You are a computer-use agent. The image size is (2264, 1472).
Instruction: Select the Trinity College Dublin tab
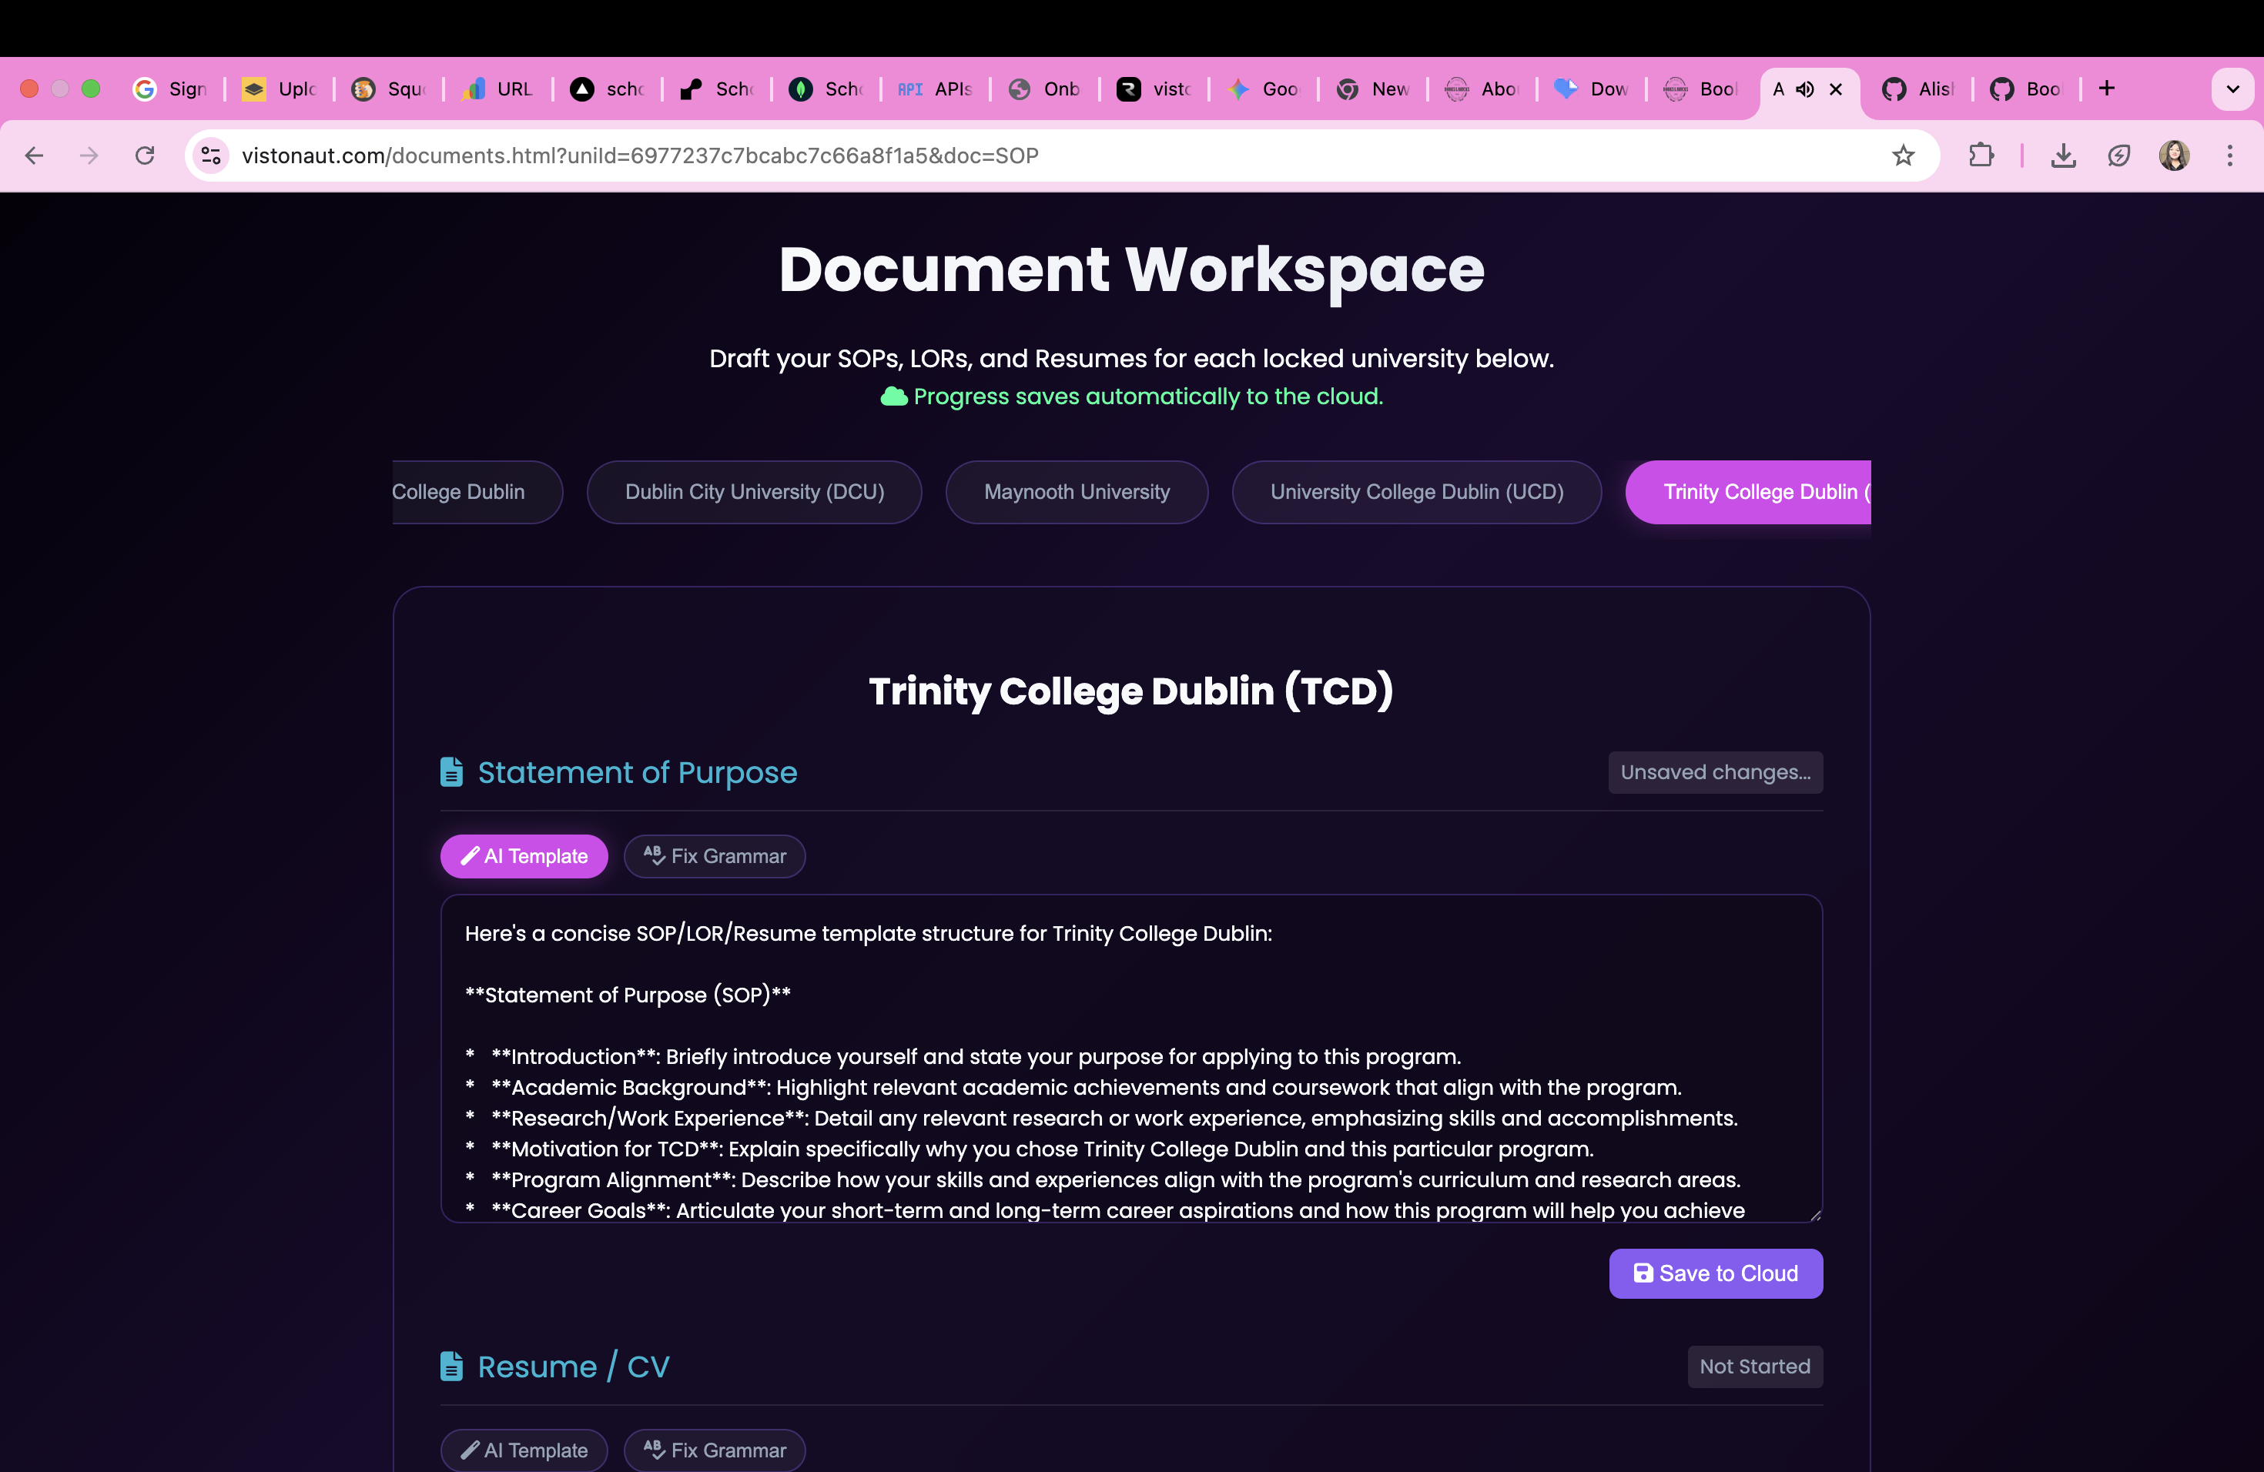[1748, 492]
